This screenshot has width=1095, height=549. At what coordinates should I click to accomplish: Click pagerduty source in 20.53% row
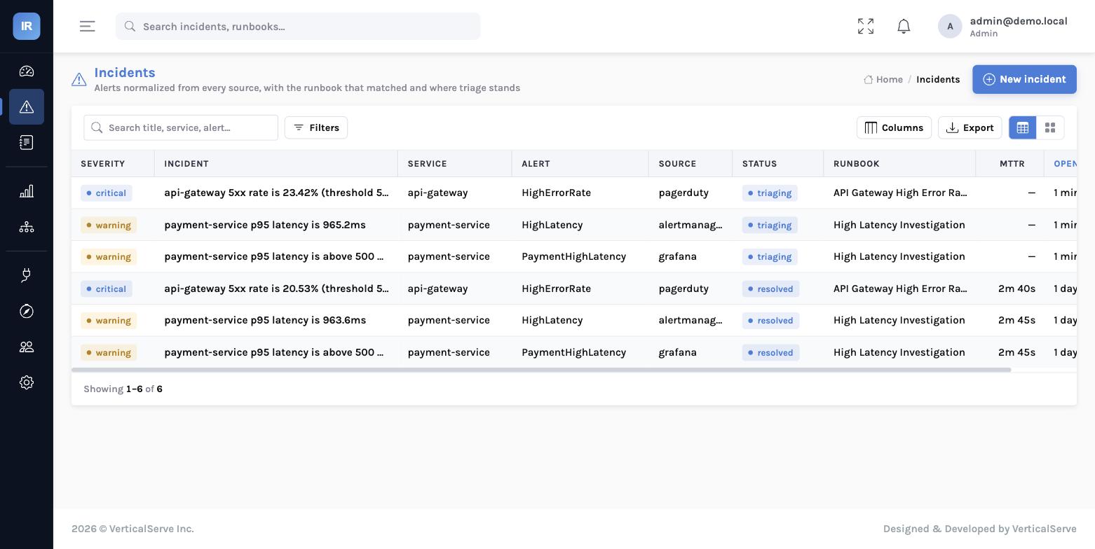[683, 289]
